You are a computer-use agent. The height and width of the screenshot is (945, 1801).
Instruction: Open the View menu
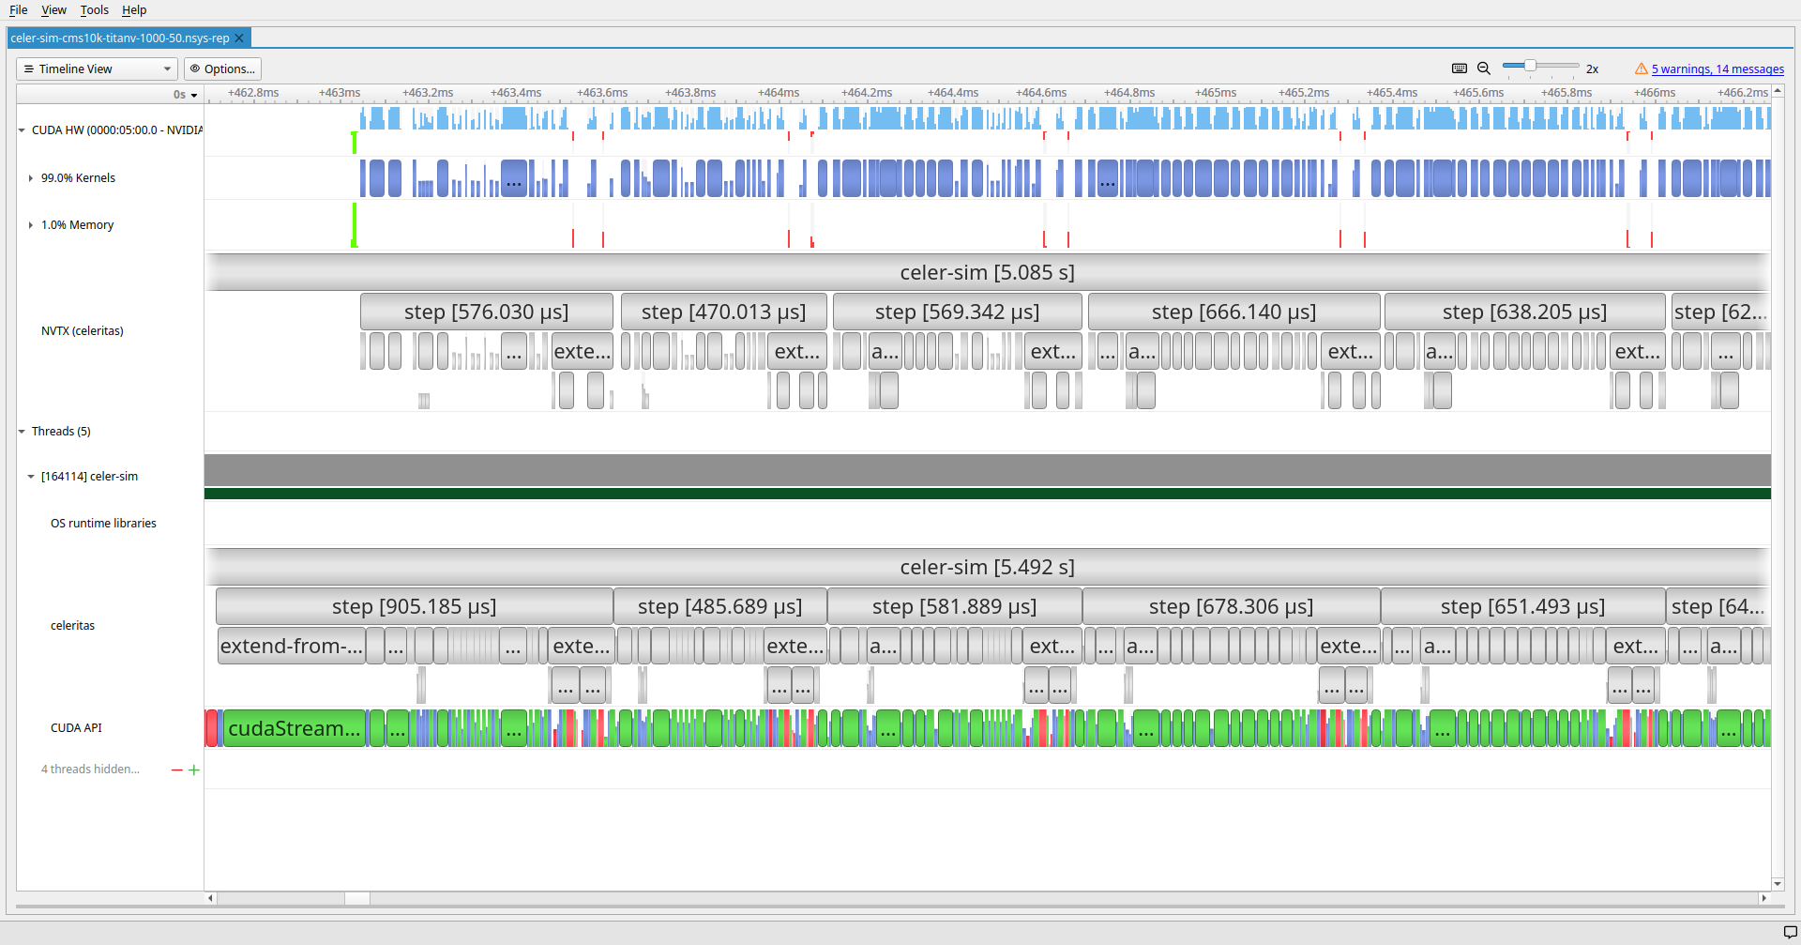pos(53,10)
